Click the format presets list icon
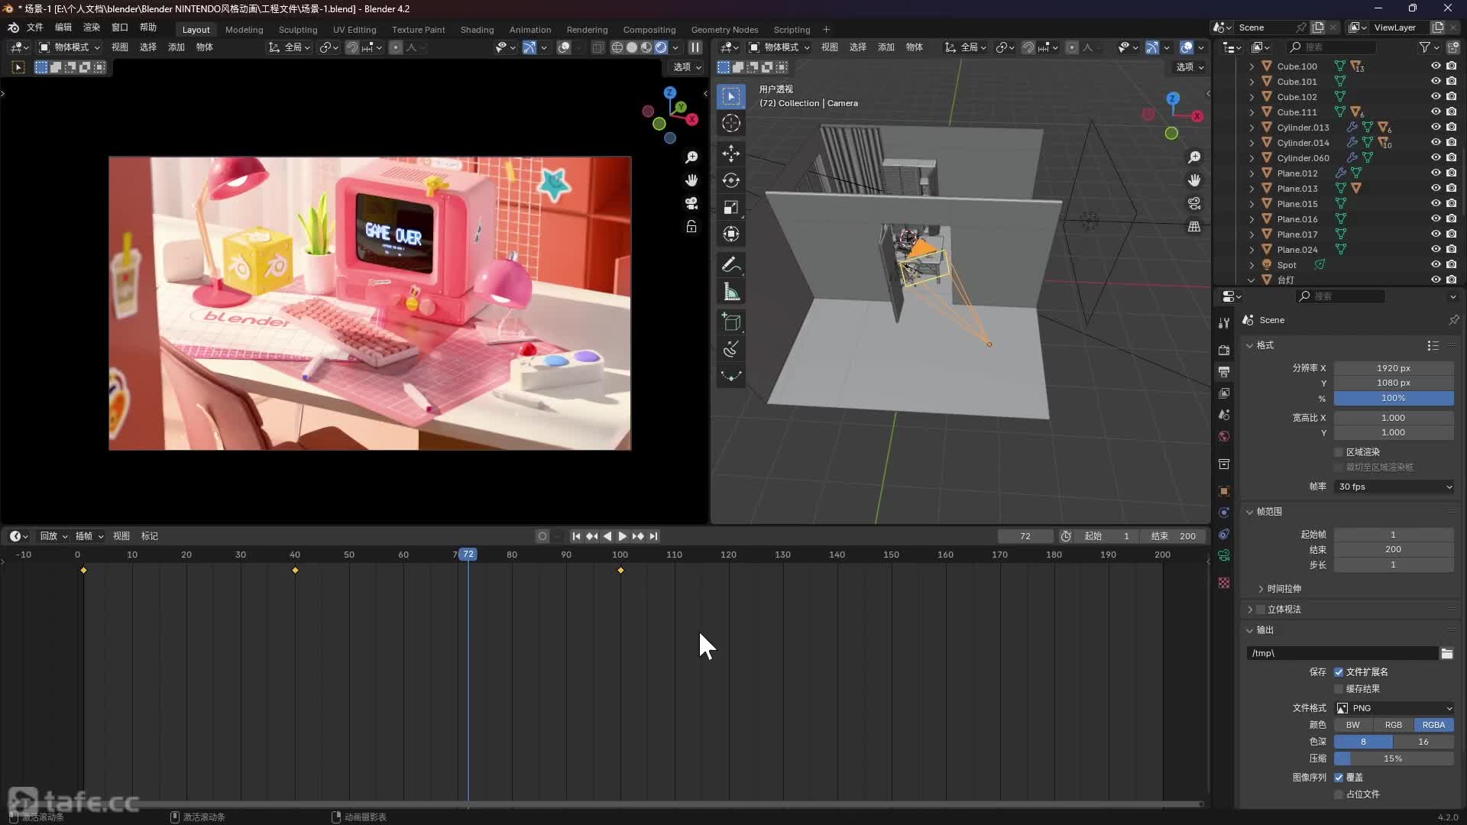The width and height of the screenshot is (1467, 825). coord(1433,345)
